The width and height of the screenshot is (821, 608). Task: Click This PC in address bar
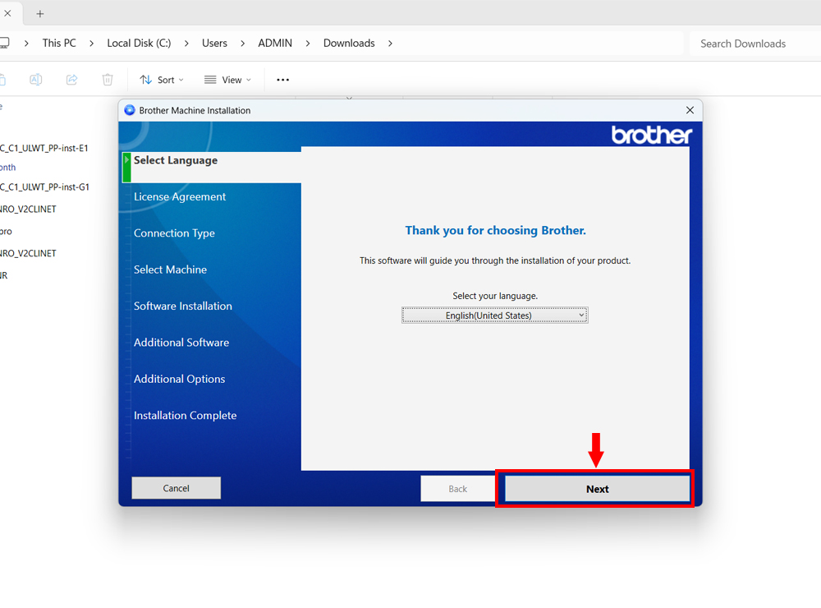coord(59,43)
